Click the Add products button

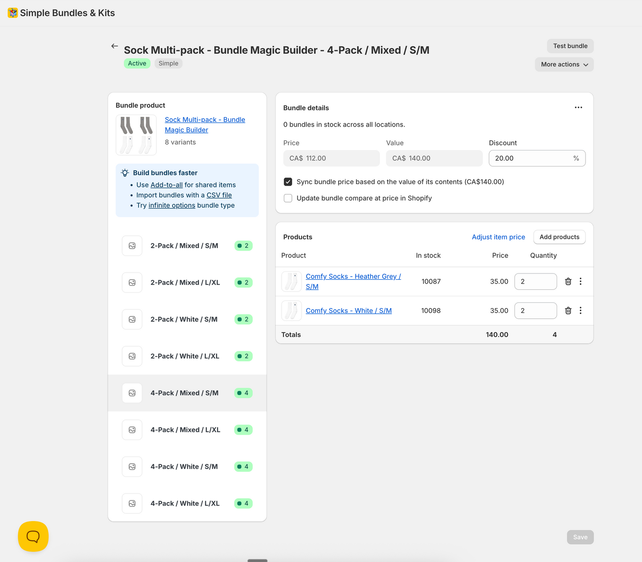559,237
